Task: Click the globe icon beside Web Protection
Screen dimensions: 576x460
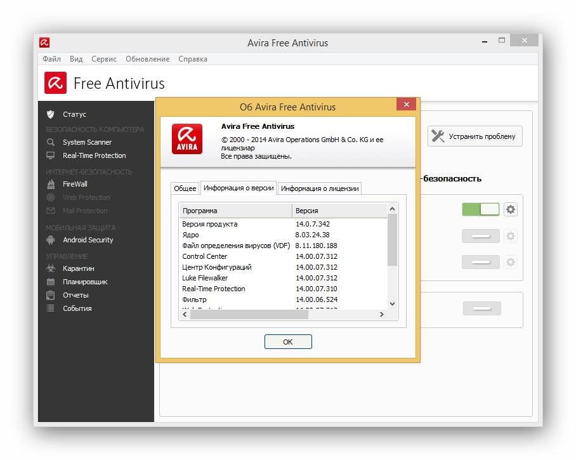Action: pyautogui.click(x=51, y=197)
